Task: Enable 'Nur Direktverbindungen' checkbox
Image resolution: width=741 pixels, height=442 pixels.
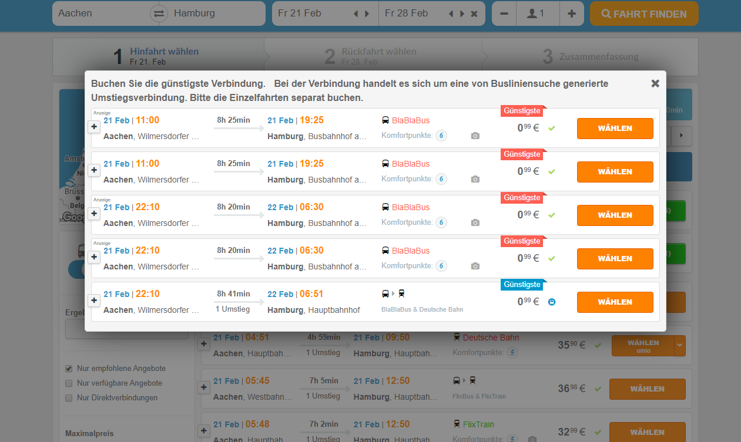Action: [70, 398]
